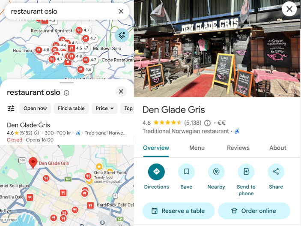Close the Den Glade Gris detail panel
301x226 pixels.
(x=289, y=9)
